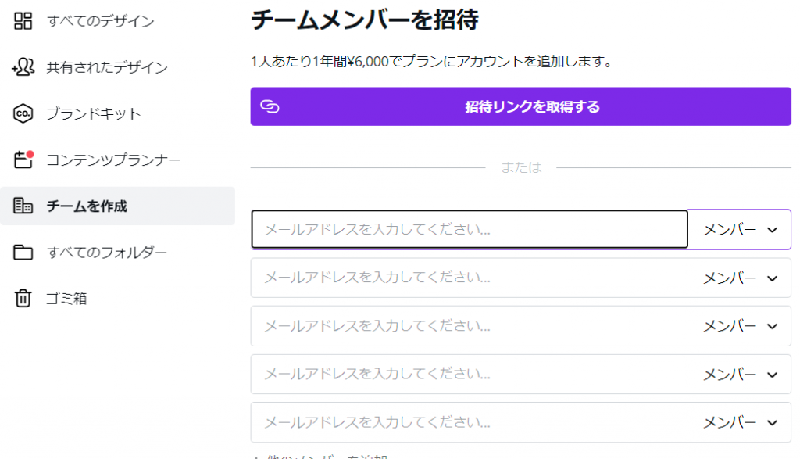The width and height of the screenshot is (800, 459).
Task: Click the link icon inside the purple button
Action: 271,107
